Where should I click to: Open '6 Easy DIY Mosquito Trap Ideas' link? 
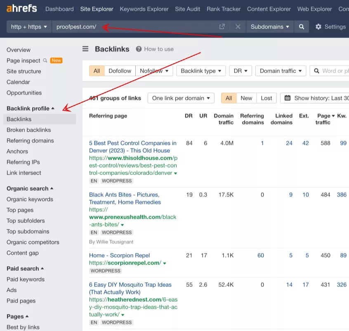(130, 288)
